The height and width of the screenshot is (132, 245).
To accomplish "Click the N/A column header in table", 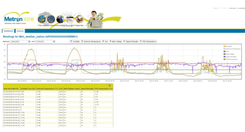I will point(61,89).
